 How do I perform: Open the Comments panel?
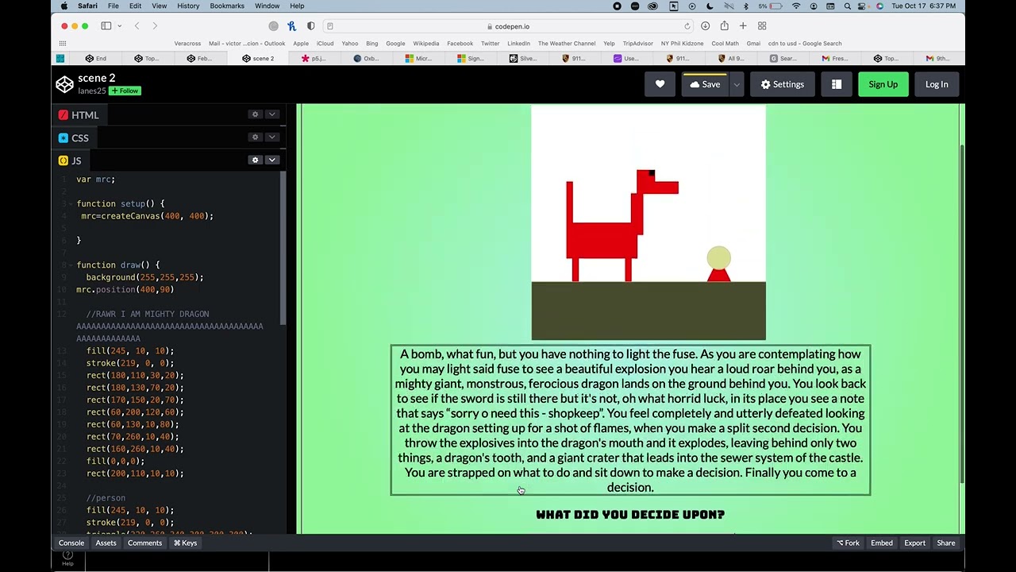click(144, 543)
